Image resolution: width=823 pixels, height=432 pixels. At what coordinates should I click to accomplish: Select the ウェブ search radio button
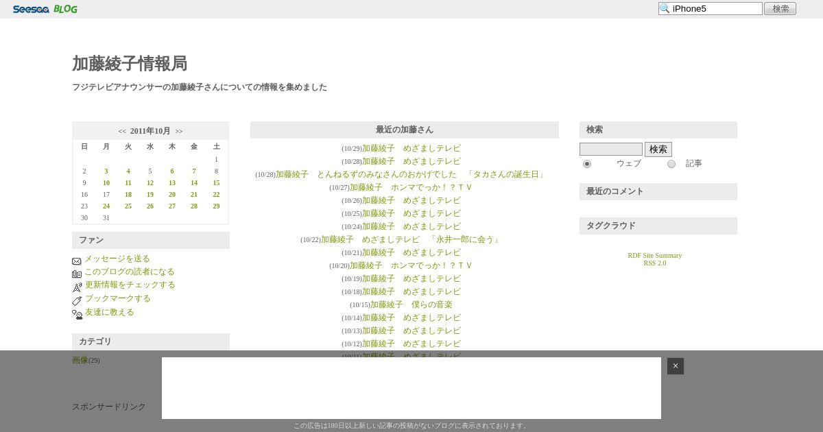[587, 164]
